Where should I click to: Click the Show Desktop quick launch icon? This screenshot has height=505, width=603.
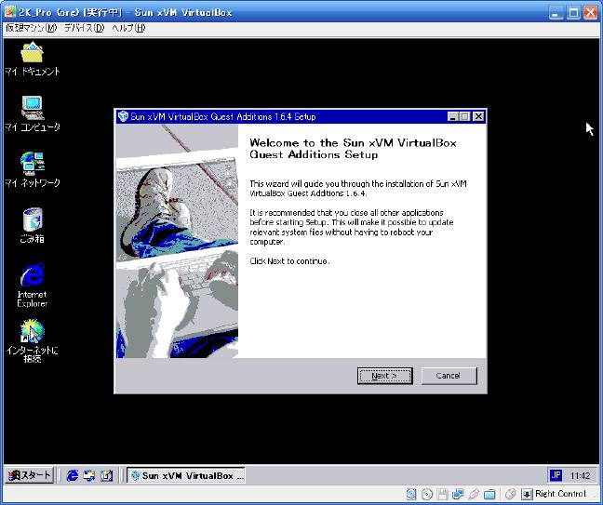tap(106, 476)
